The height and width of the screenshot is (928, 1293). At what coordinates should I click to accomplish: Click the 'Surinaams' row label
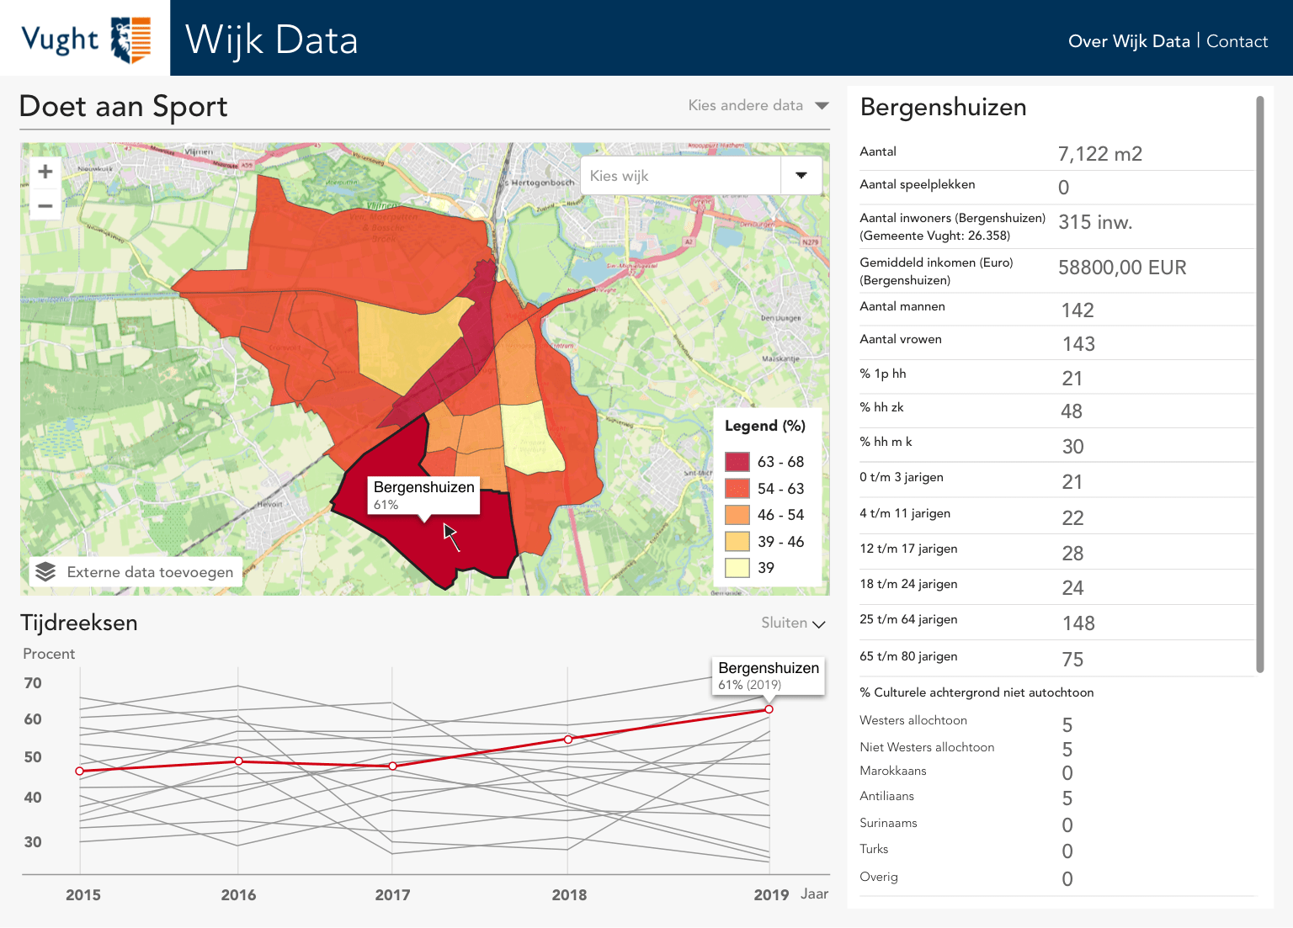[x=888, y=823]
